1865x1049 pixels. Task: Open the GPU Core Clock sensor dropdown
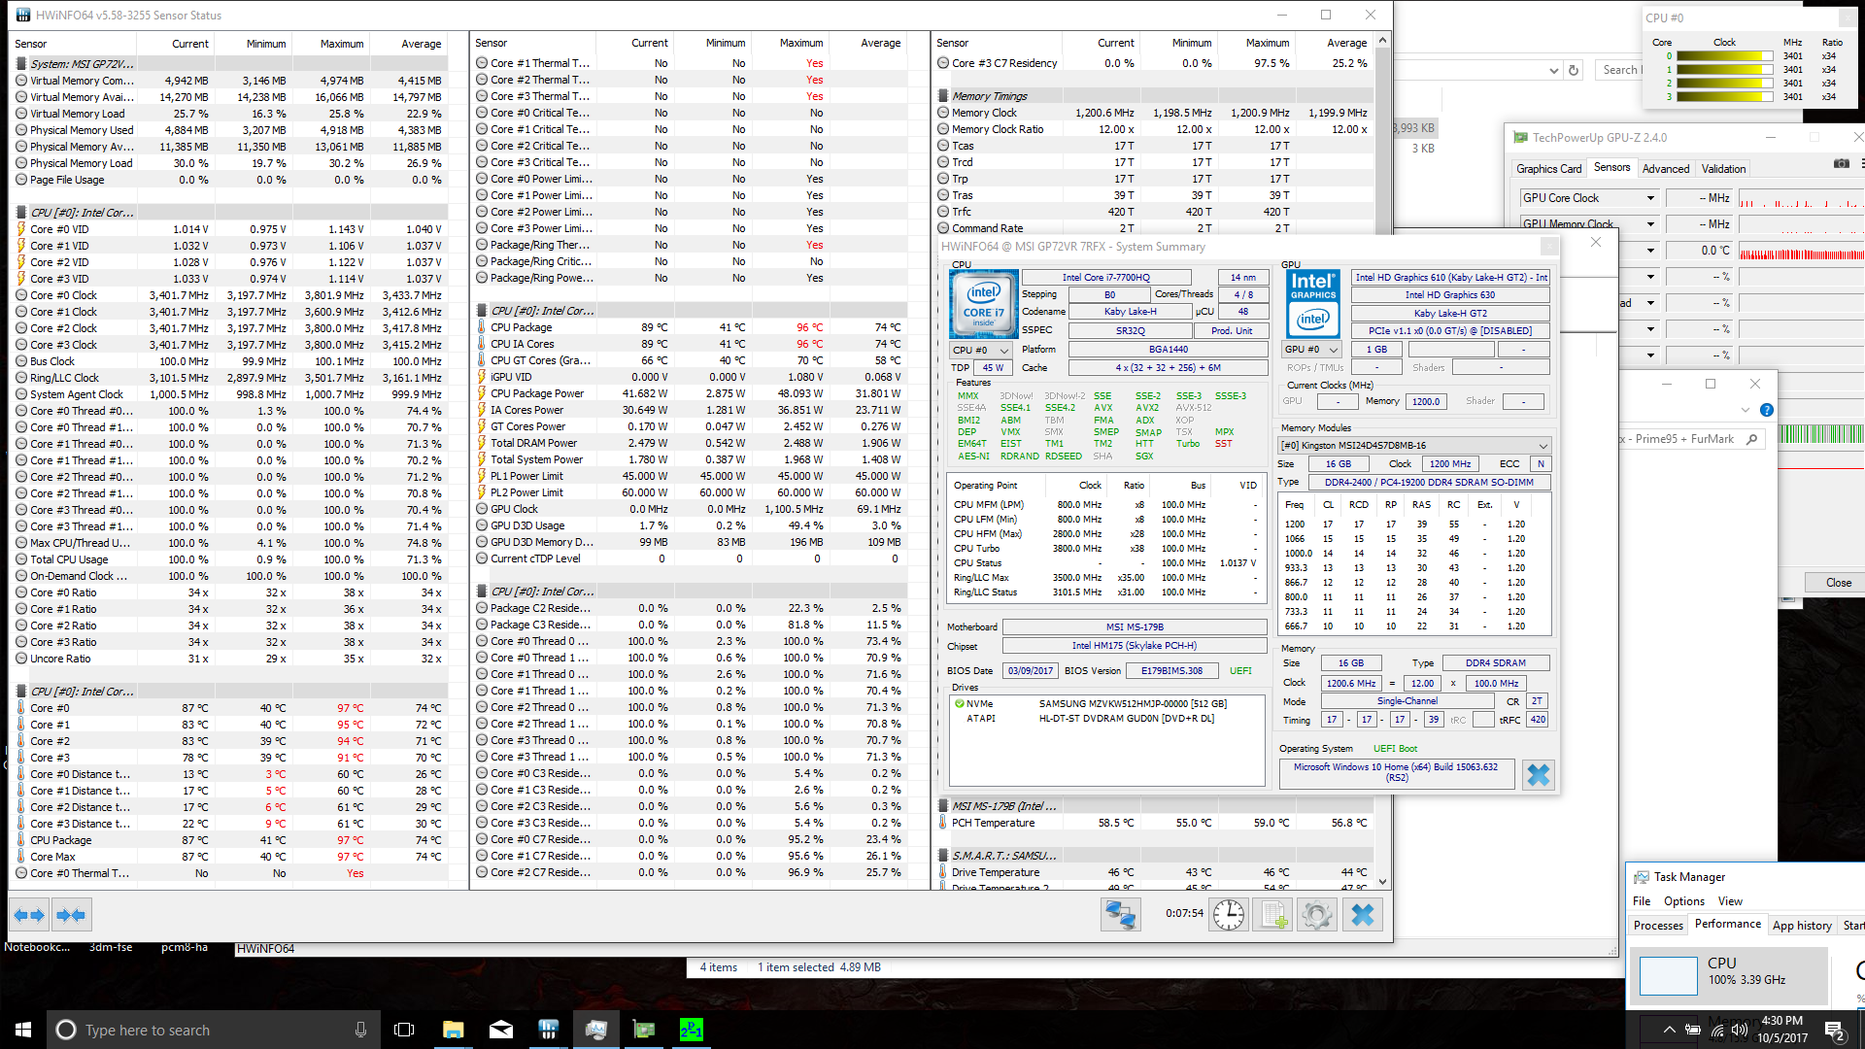tap(1649, 198)
